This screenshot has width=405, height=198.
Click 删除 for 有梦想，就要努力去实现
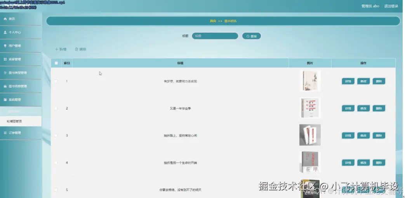point(379,81)
